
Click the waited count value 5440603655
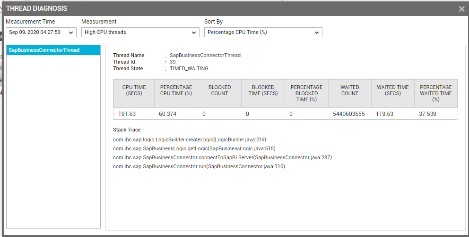[x=349, y=114]
